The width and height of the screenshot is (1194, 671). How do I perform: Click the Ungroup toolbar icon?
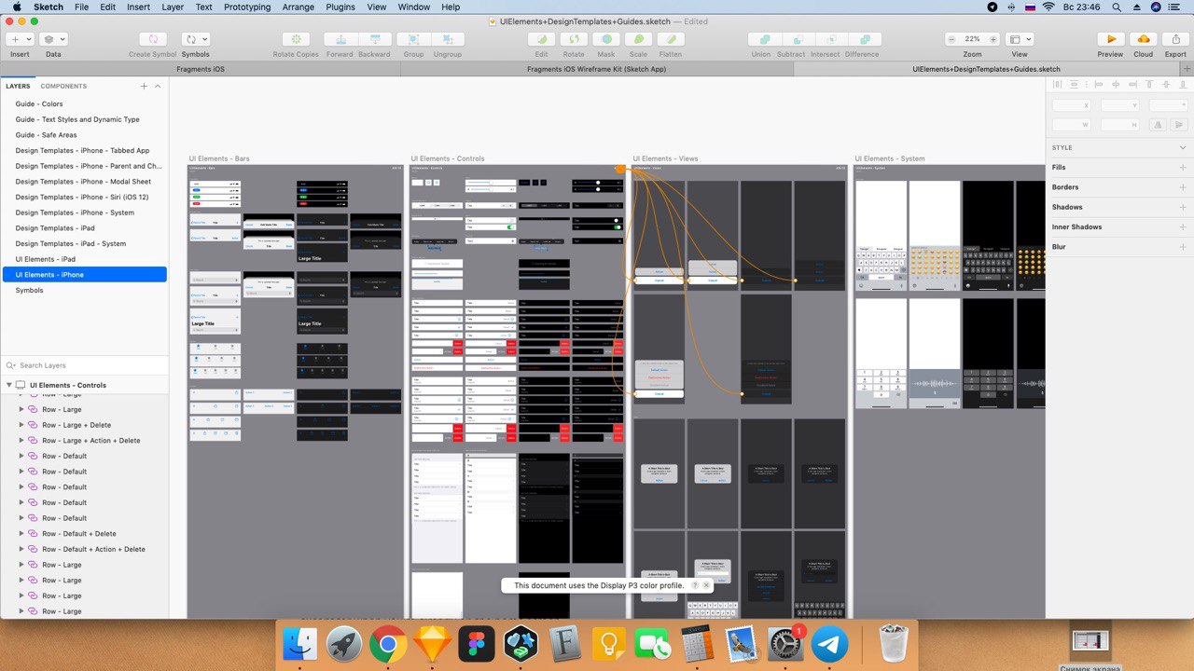448,39
